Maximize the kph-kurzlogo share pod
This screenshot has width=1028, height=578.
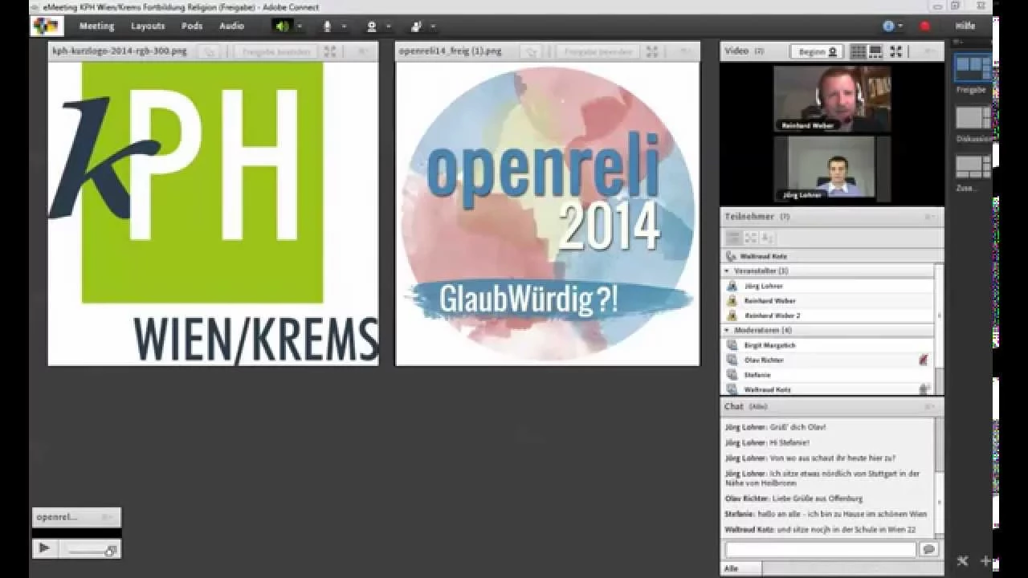330,51
